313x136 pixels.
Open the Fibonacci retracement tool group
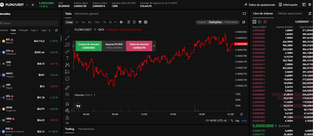tap(67, 45)
